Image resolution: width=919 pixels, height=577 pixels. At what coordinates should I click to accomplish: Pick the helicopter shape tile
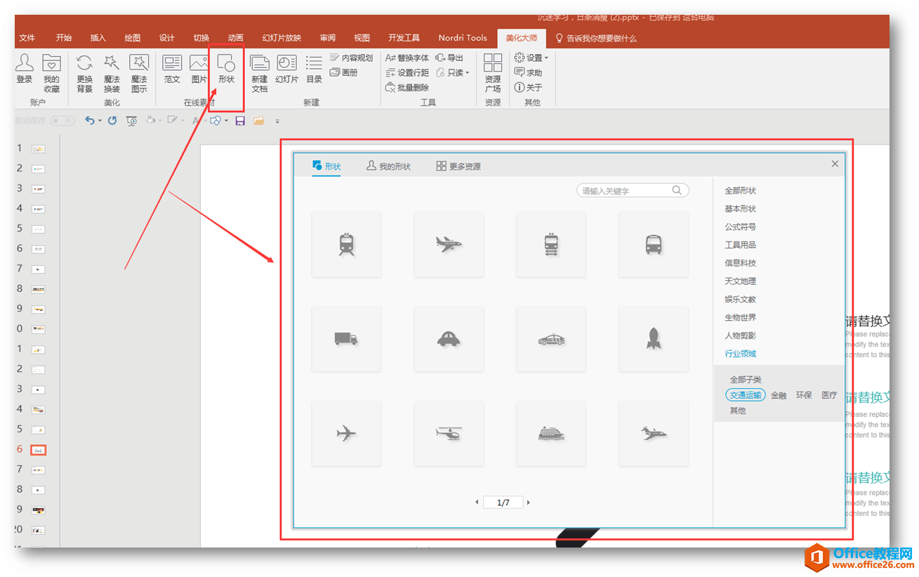(448, 434)
